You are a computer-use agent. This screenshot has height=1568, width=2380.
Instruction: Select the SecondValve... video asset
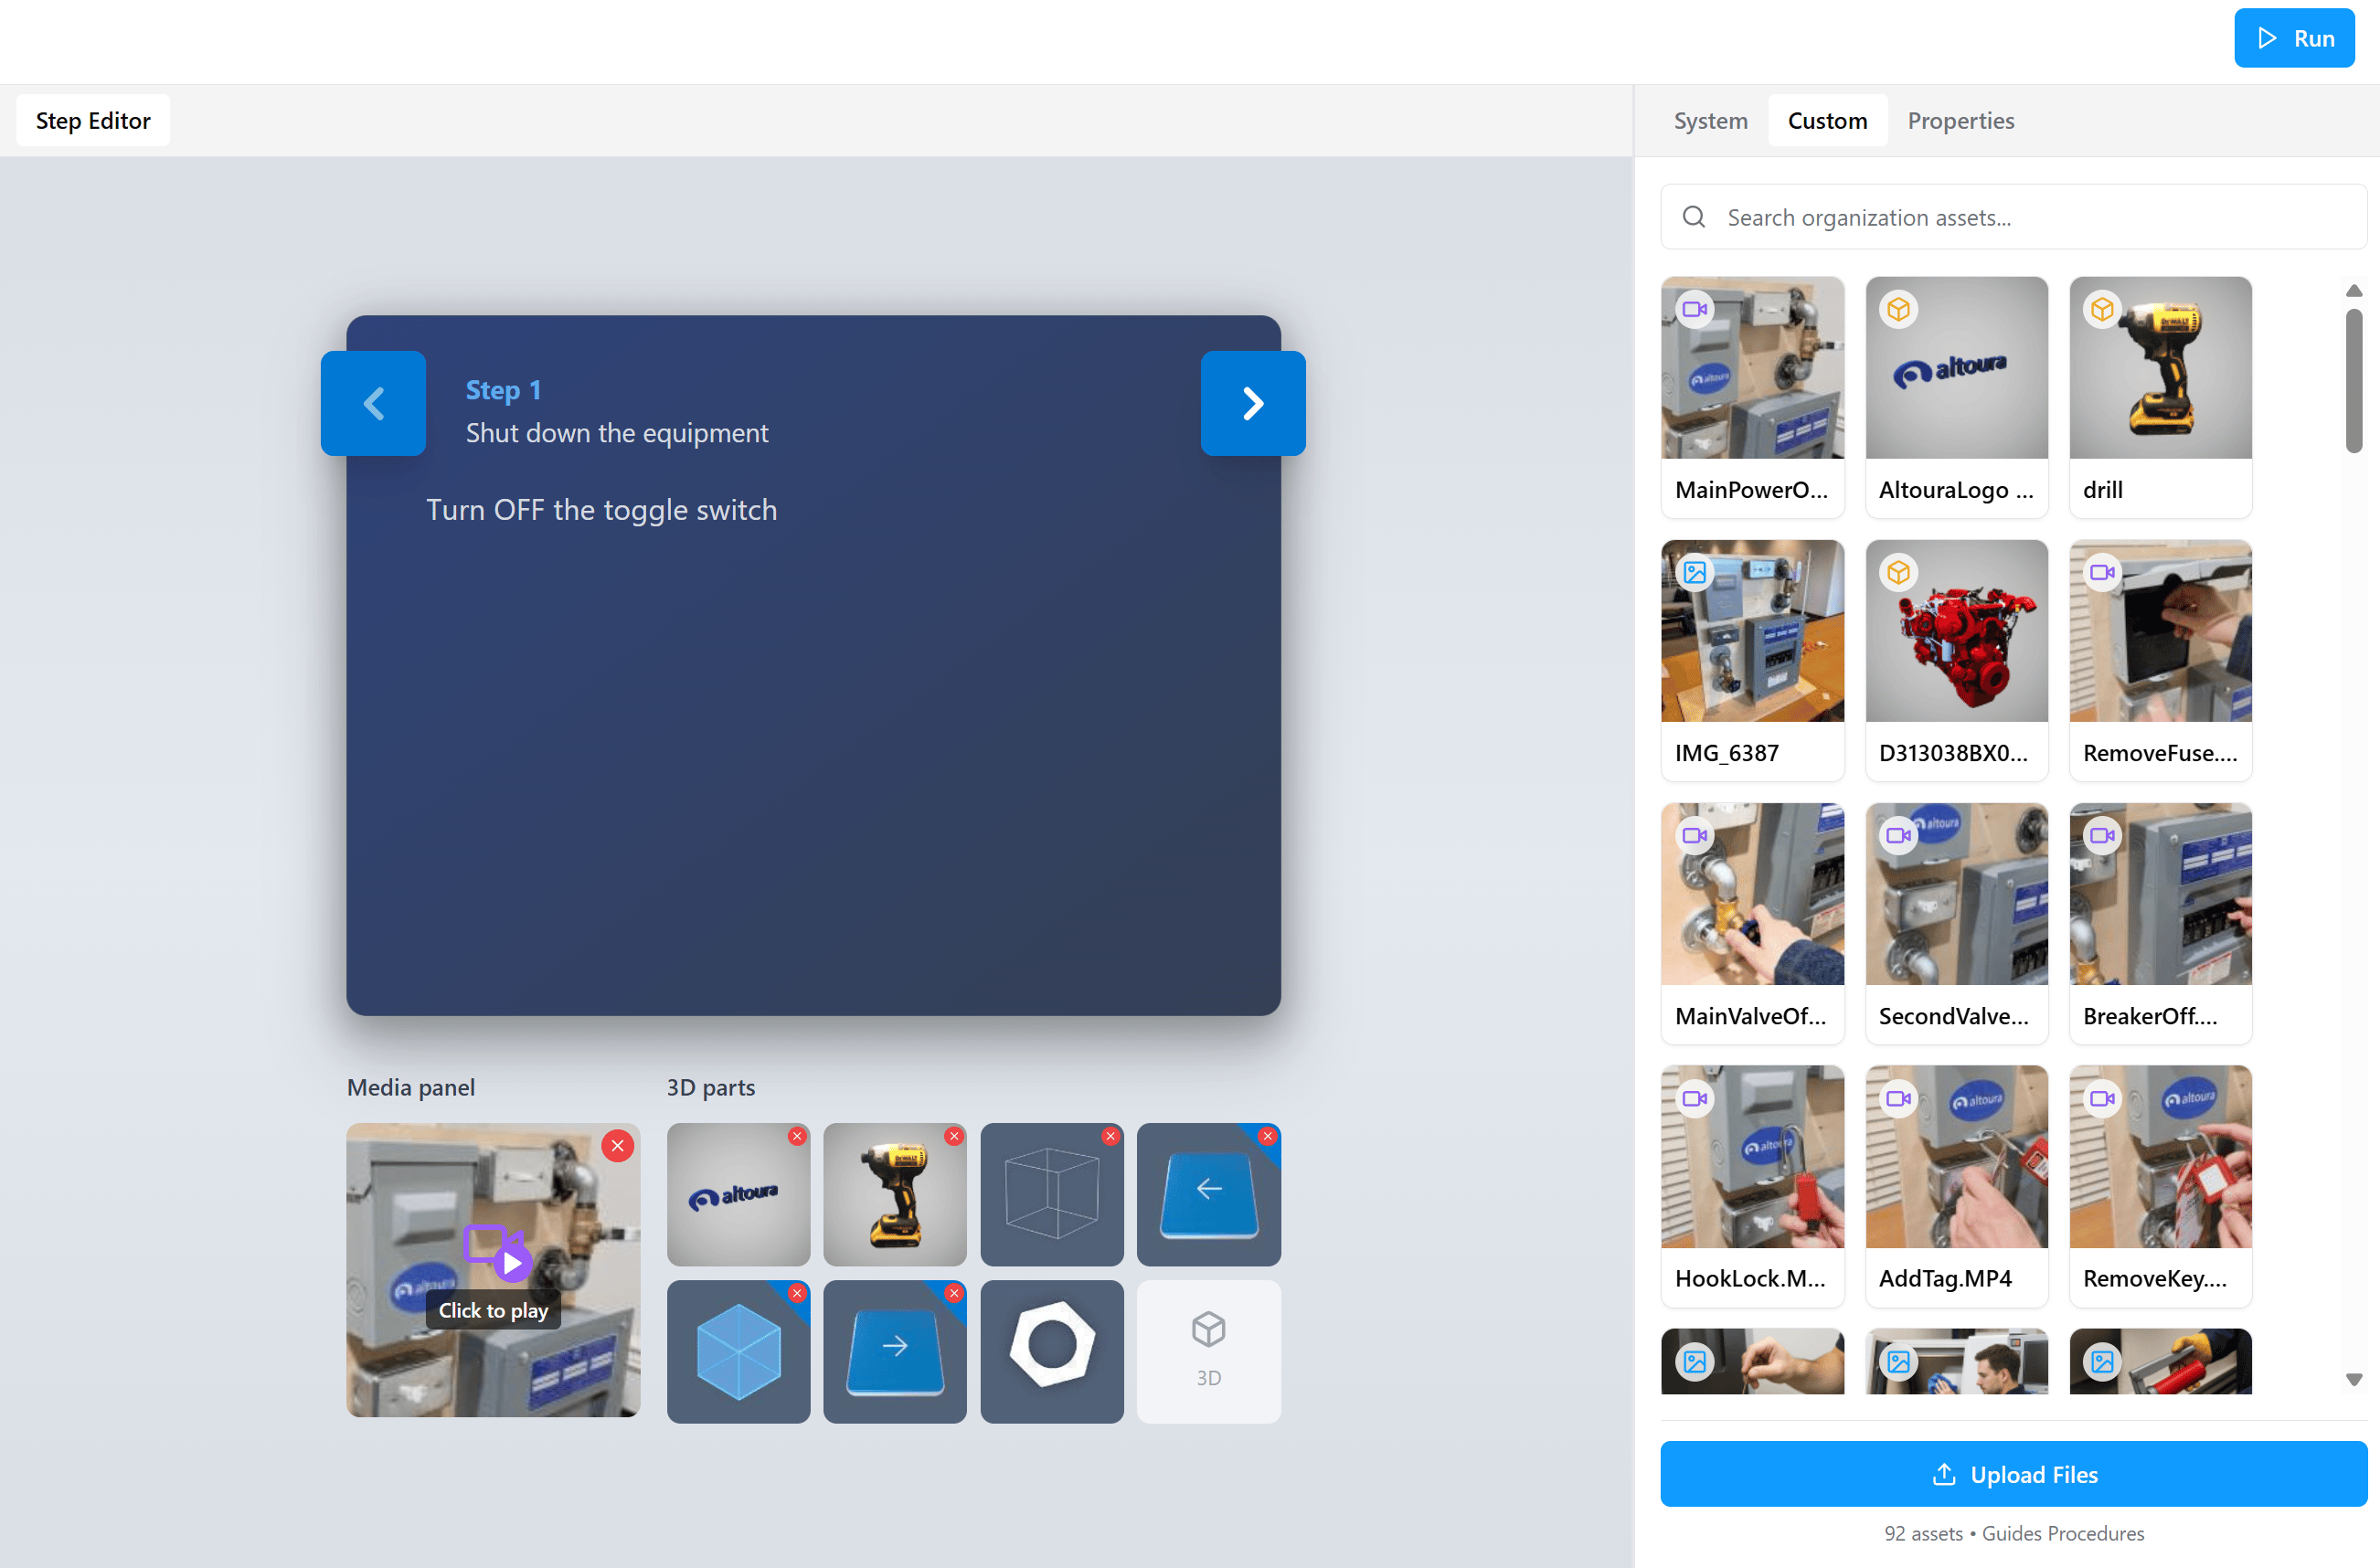click(x=1956, y=923)
